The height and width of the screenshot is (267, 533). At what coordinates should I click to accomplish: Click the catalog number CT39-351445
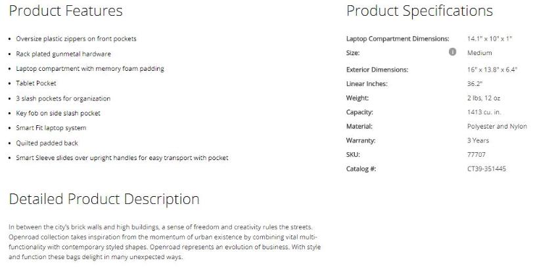[x=486, y=169]
